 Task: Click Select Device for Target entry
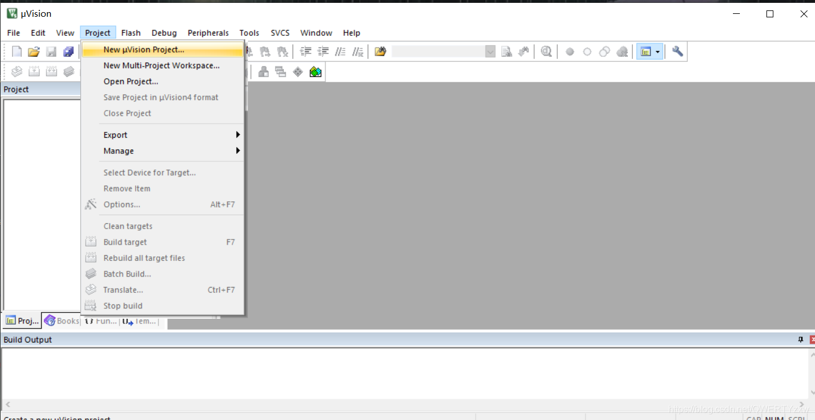coord(163,172)
